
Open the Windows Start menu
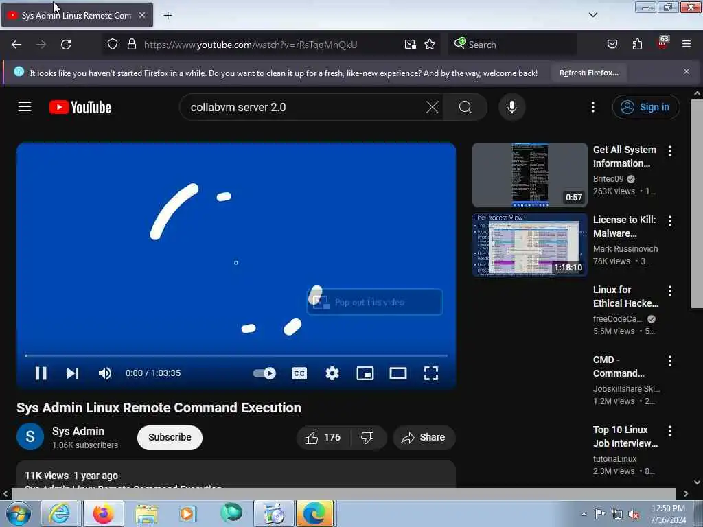point(18,513)
